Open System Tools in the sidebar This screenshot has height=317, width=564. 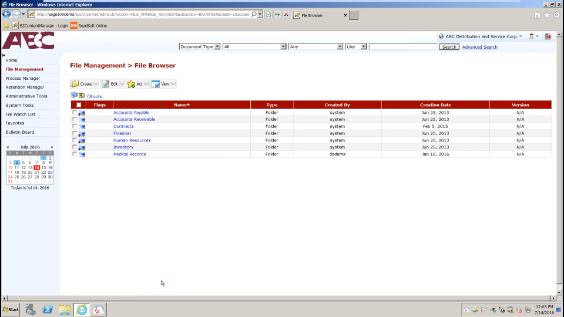19,105
